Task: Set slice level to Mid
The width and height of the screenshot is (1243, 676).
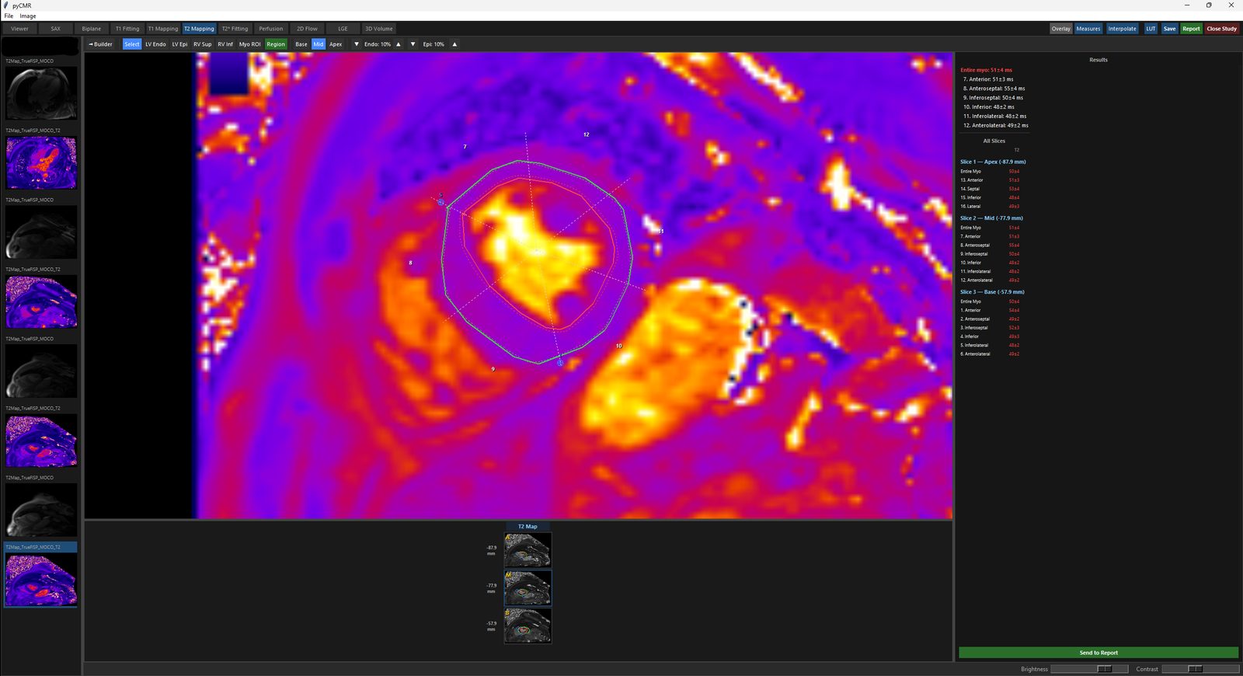Action: [319, 44]
